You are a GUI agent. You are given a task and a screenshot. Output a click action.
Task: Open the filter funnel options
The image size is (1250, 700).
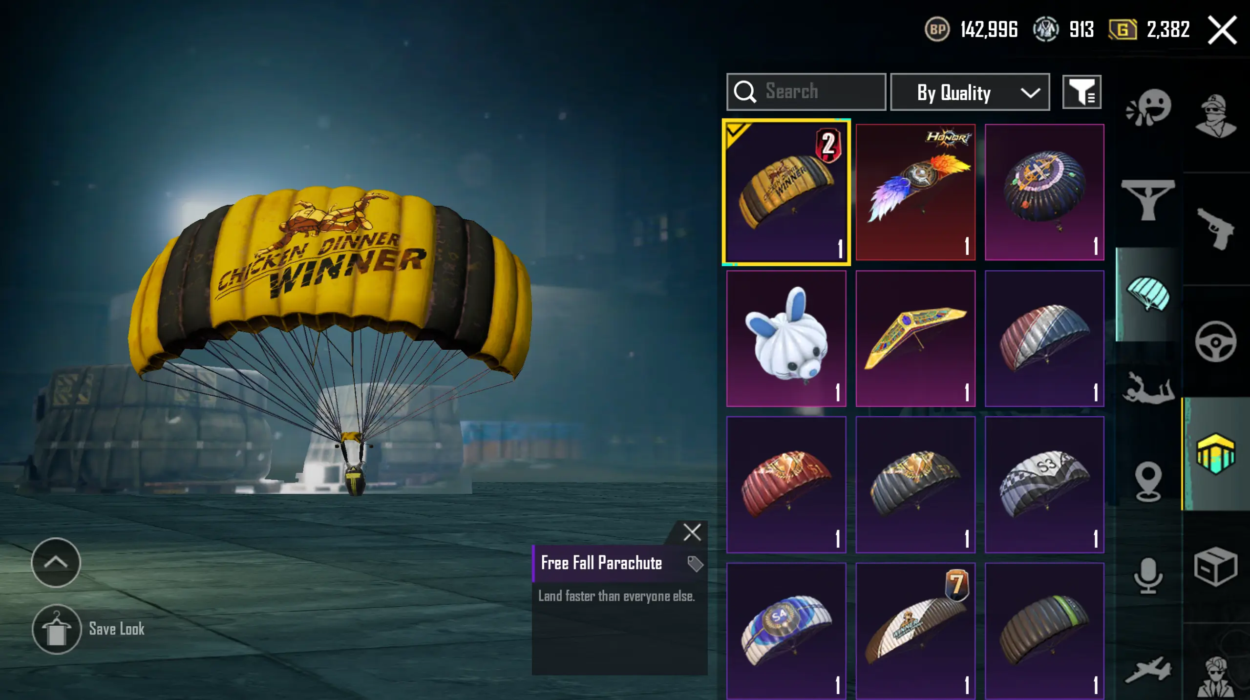(x=1081, y=92)
